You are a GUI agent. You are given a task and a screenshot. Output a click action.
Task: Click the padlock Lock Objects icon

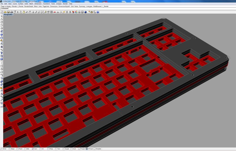pyautogui.click(x=70, y=12)
